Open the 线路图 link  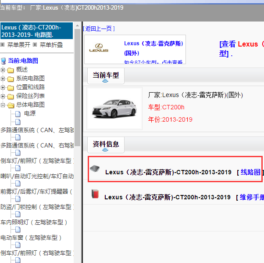250,172
